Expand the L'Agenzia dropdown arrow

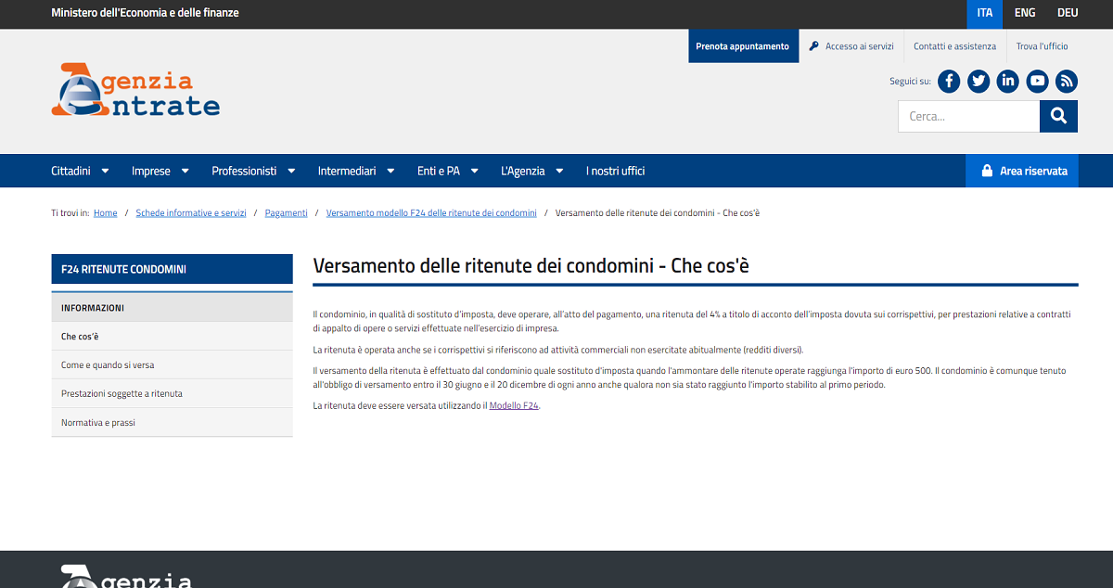click(x=559, y=171)
